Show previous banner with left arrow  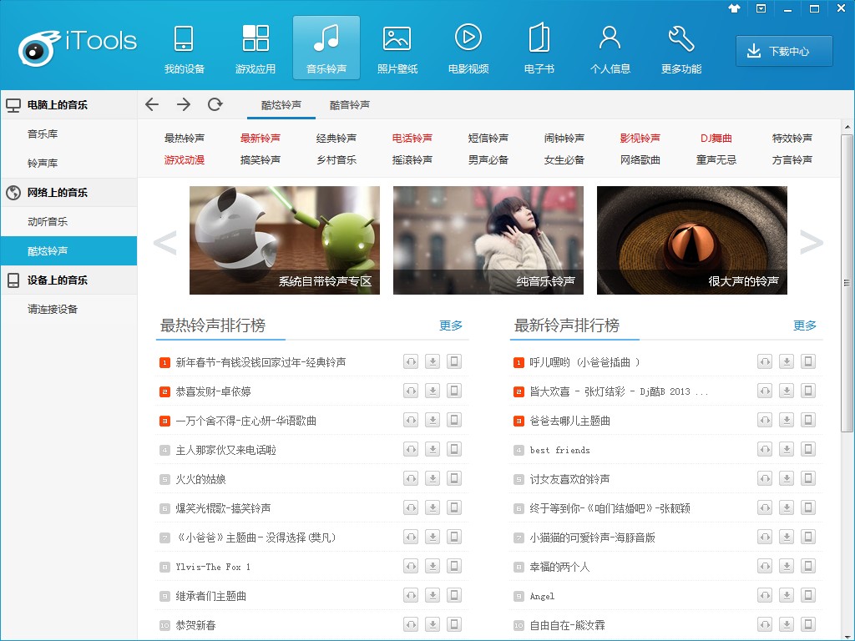tap(165, 242)
